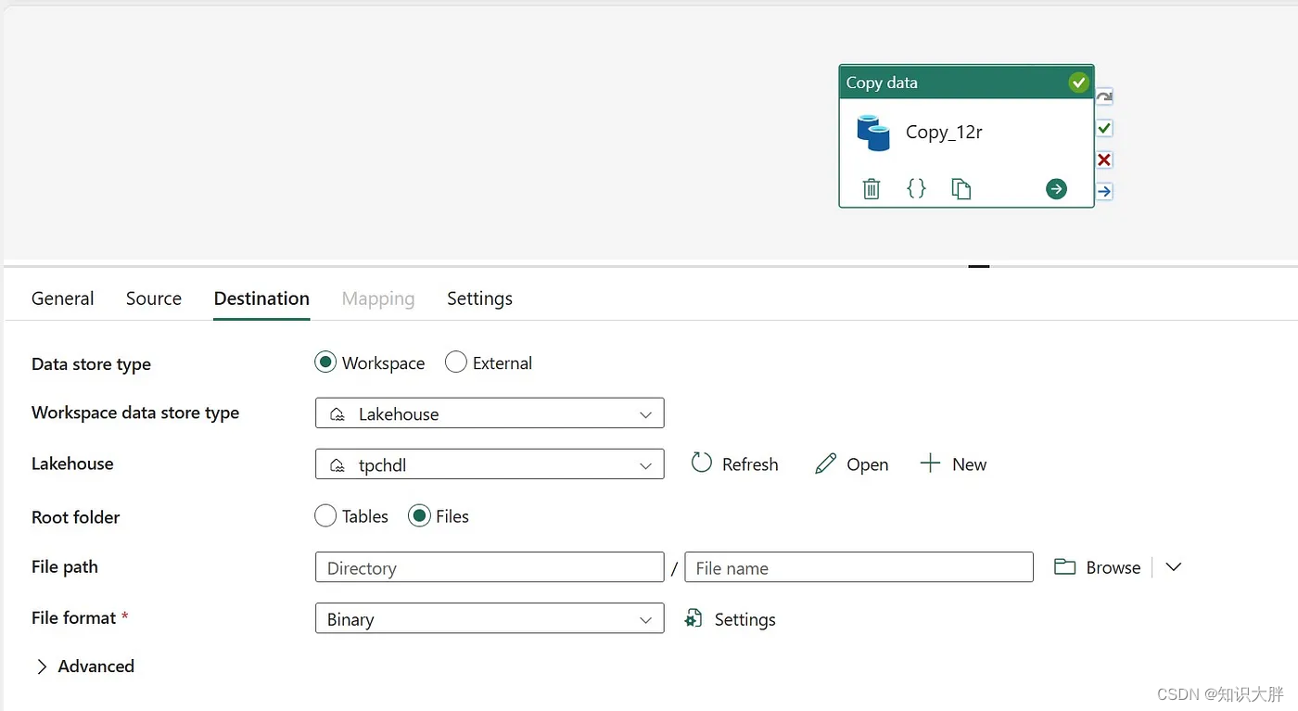Expand the Browse options chevron
The image size is (1298, 711).
1174,566
